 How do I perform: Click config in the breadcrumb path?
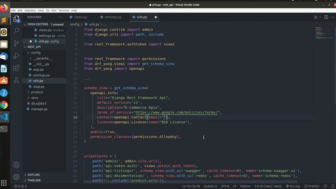click(75, 25)
